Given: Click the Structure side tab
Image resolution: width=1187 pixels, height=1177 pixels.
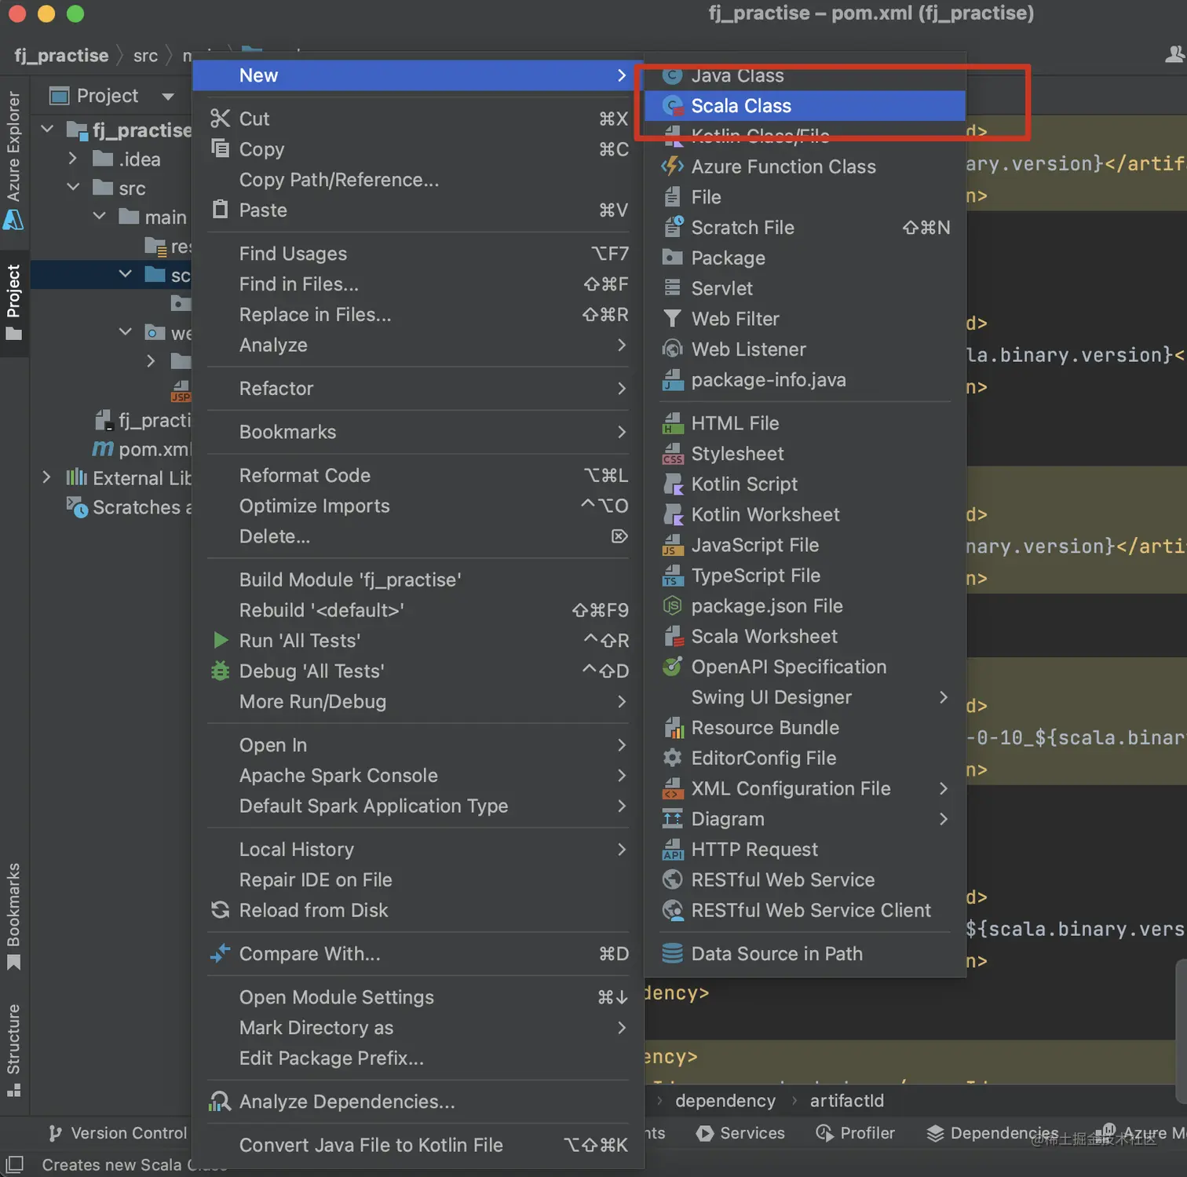Looking at the screenshot, I should (x=13, y=1050).
